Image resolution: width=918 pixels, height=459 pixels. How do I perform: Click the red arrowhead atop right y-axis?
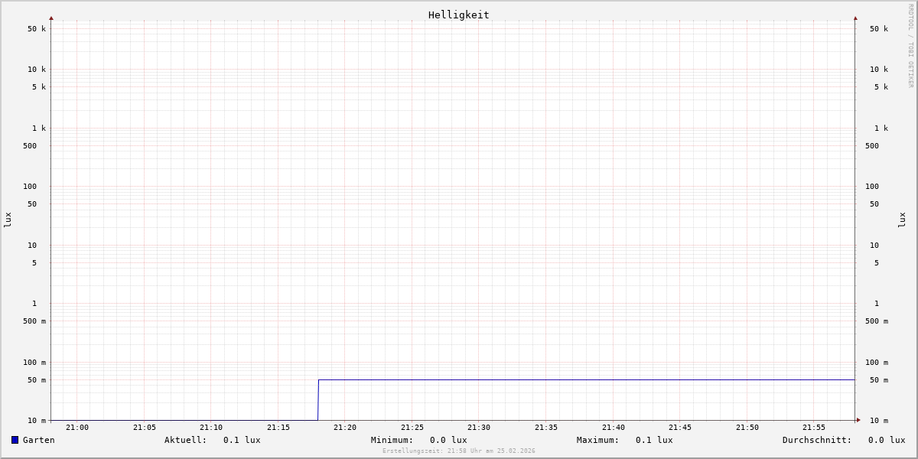point(855,18)
